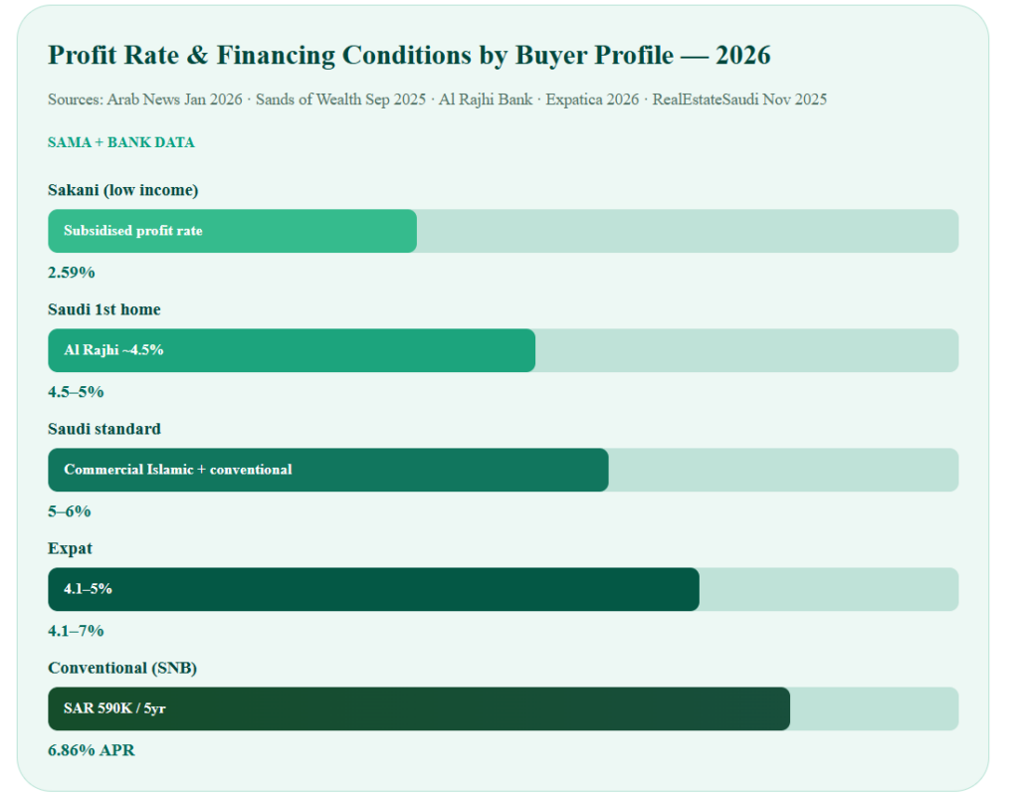The height and width of the screenshot is (801, 1019).
Task: Click the Subsidised profit rate bar
Action: (232, 231)
